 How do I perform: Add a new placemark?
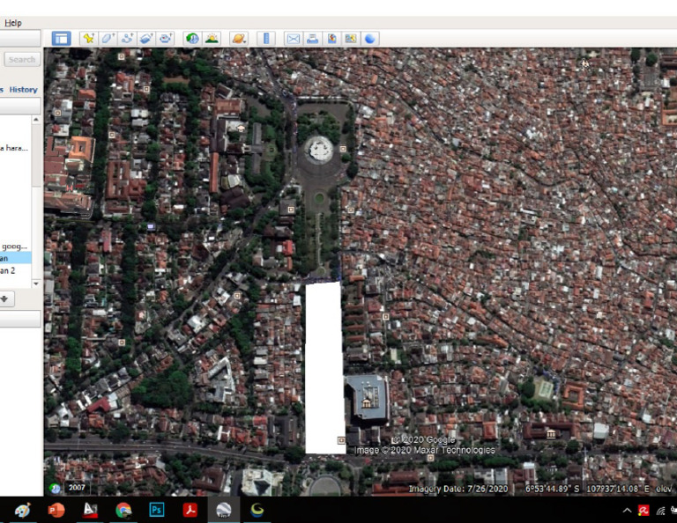87,38
